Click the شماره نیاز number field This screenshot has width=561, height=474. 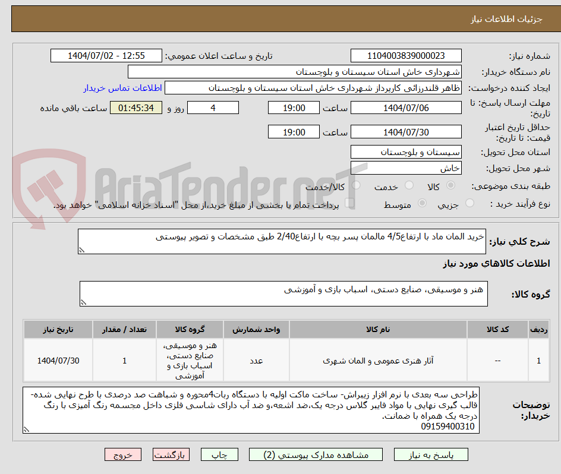coord(406,56)
